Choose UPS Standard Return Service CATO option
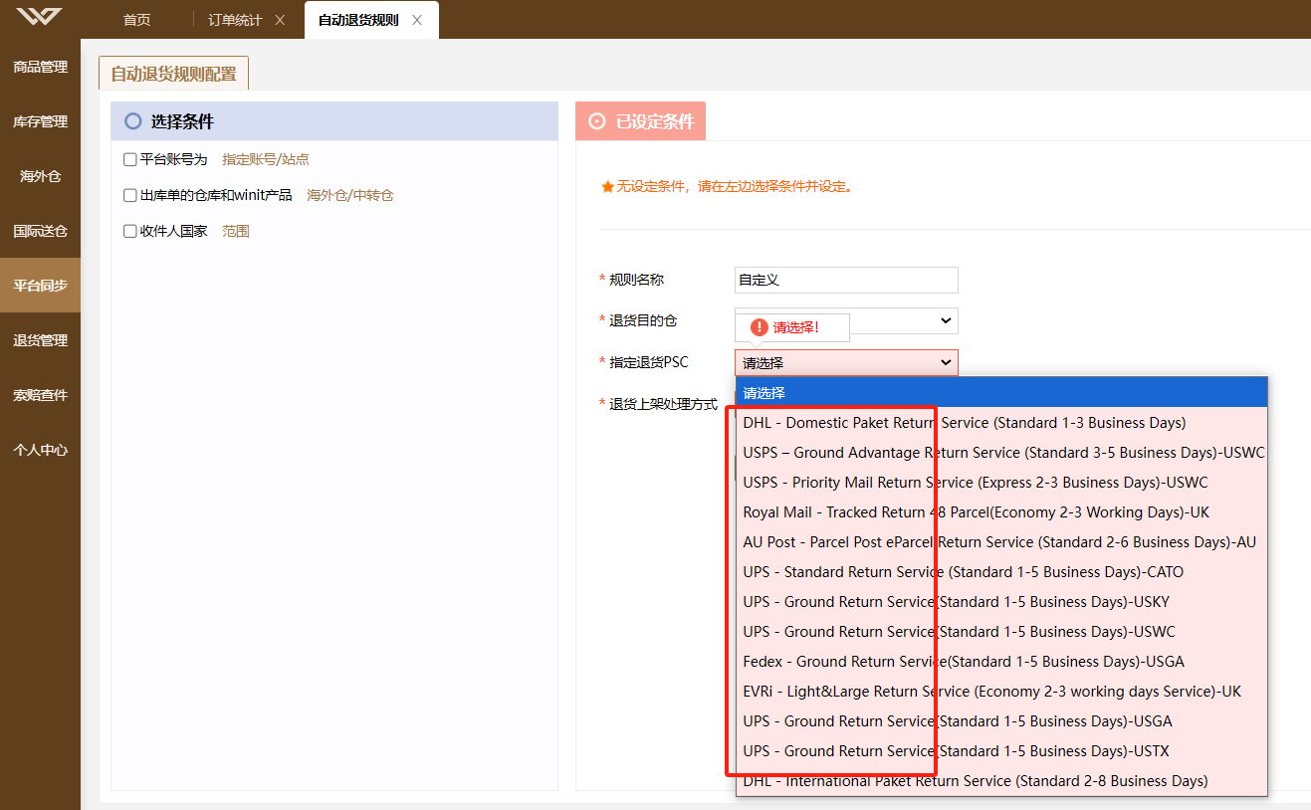Viewport: 1311px width, 810px height. 1001,571
